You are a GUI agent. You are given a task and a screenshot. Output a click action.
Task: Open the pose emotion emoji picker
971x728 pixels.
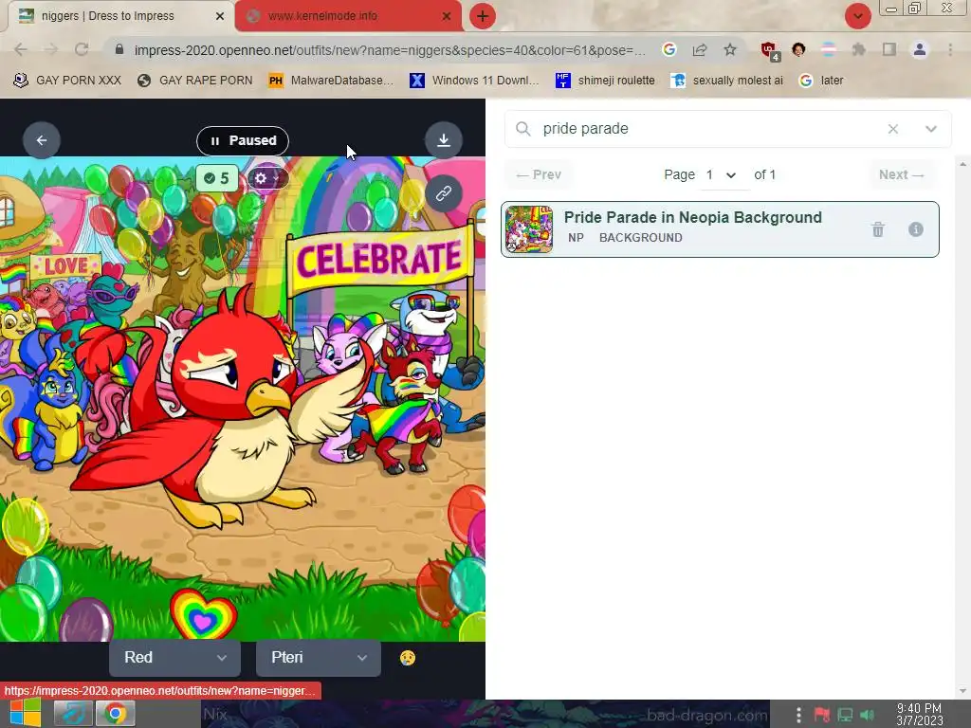[408, 658]
